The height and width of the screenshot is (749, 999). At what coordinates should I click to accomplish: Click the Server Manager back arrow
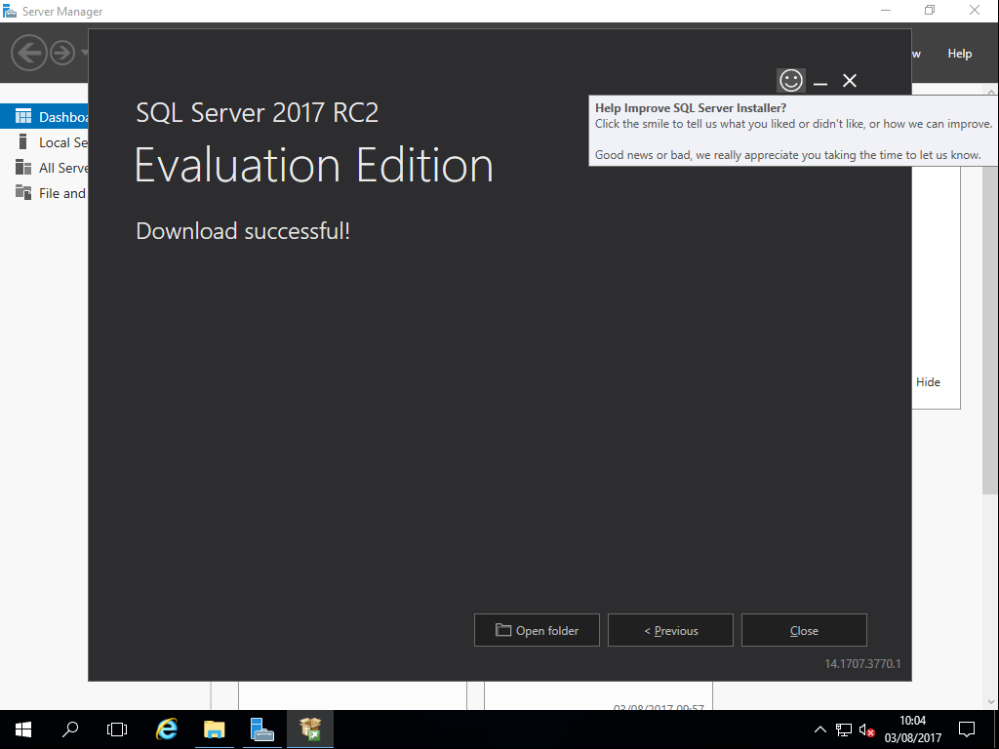pos(30,53)
